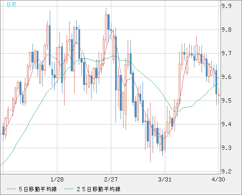The width and height of the screenshot is (242, 195).
Task: Click the ５日移動平均線 legend text
Action: pos(38,189)
